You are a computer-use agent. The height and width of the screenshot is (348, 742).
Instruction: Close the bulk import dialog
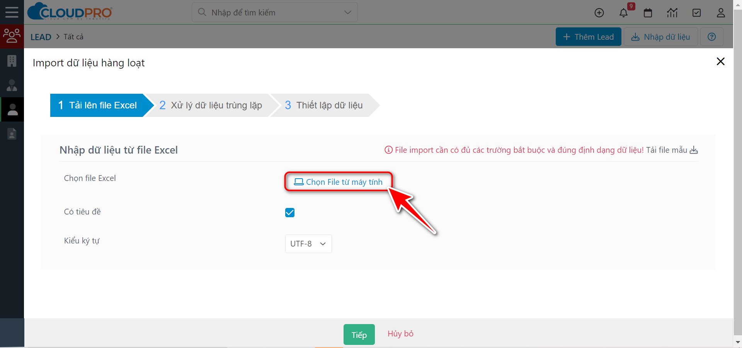click(x=720, y=61)
